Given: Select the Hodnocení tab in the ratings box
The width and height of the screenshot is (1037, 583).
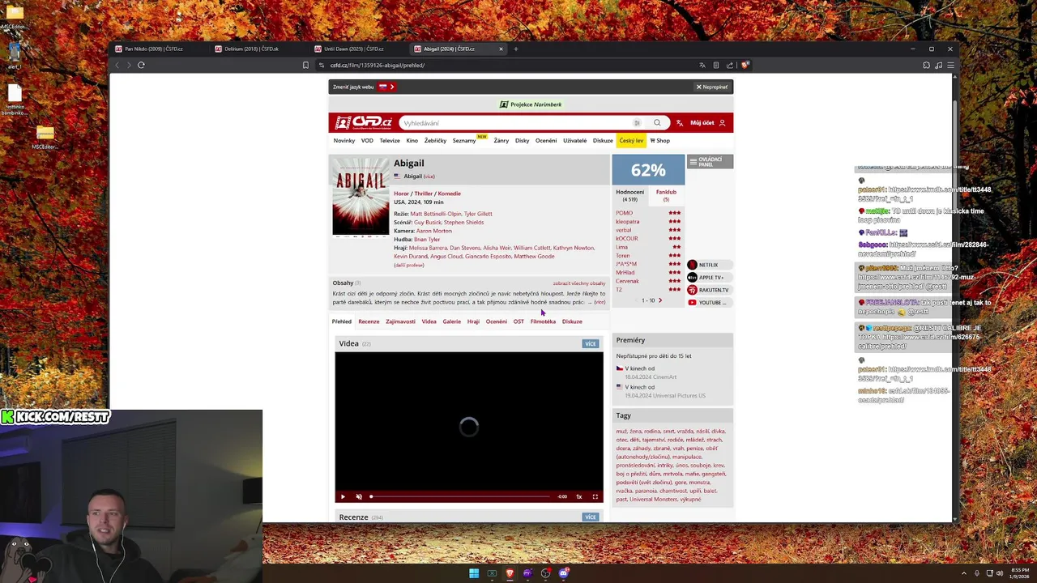Looking at the screenshot, I should pos(629,194).
